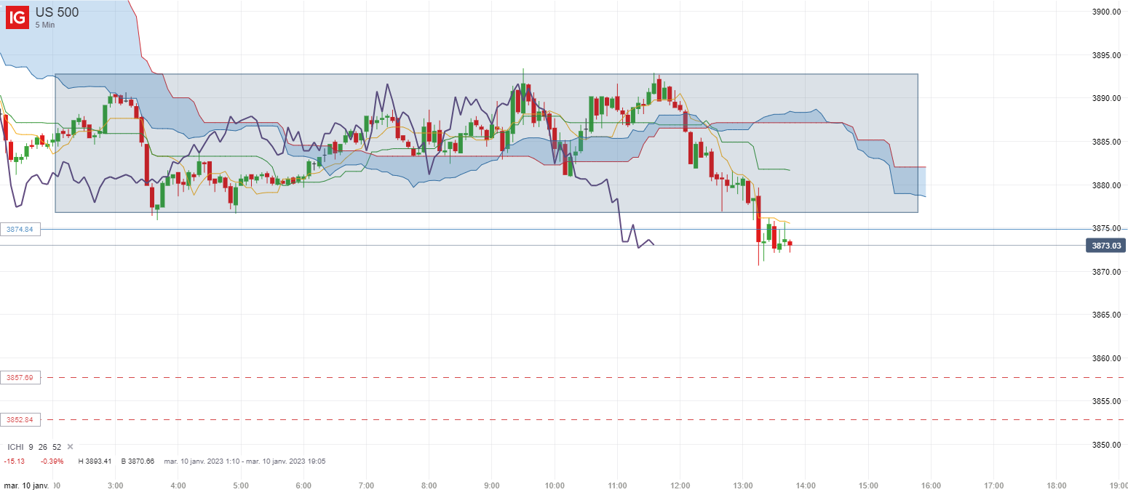Click the 3865.00 price axis label

coord(1106,315)
